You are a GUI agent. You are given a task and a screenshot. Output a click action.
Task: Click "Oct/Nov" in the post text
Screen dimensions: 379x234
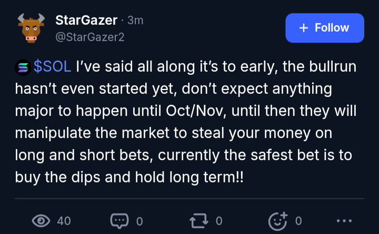(x=196, y=111)
